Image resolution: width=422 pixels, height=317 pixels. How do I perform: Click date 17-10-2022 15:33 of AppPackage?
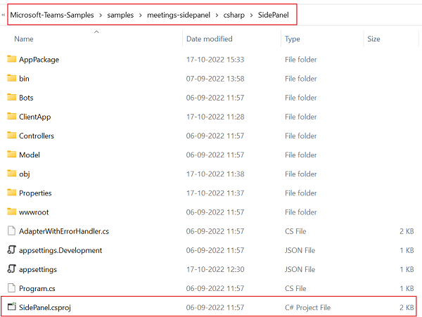click(x=215, y=60)
